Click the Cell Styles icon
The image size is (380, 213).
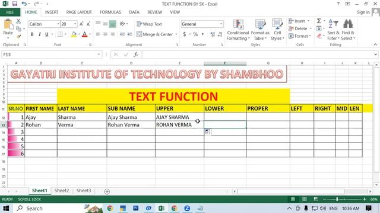277,24
